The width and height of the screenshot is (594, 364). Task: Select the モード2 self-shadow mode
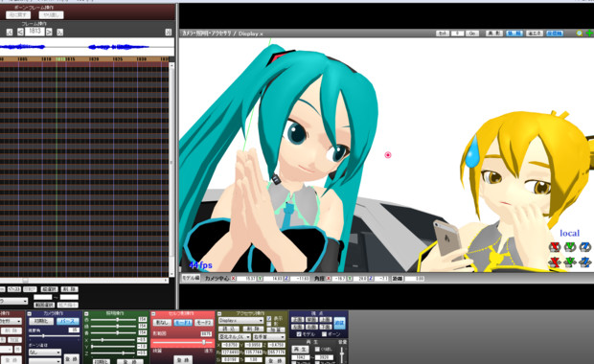pos(203,323)
